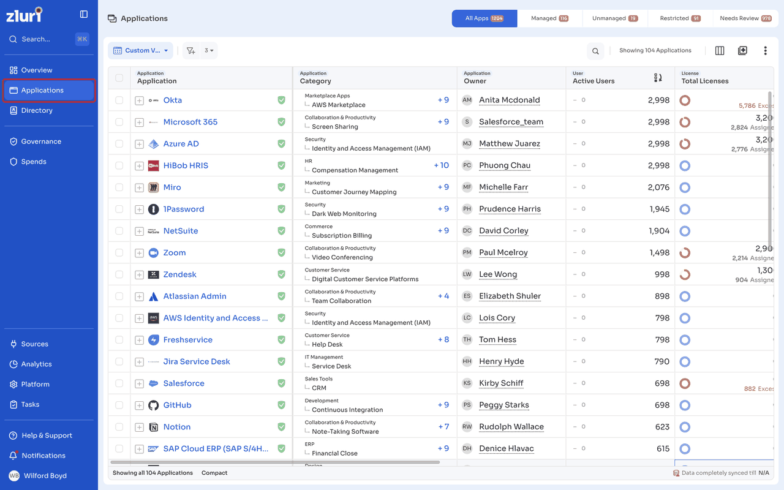Click the add application plus icon
This screenshot has height=490, width=784.
[x=742, y=51]
